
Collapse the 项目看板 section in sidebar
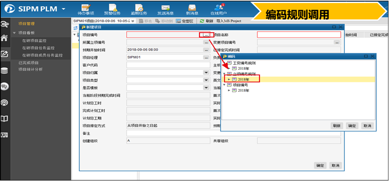[x=14, y=33]
